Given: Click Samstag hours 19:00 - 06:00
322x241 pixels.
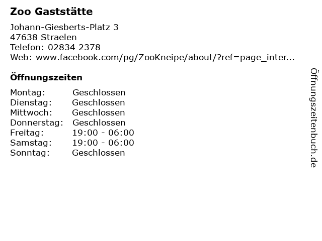Looking at the screenshot, I should pyautogui.click(x=103, y=143).
